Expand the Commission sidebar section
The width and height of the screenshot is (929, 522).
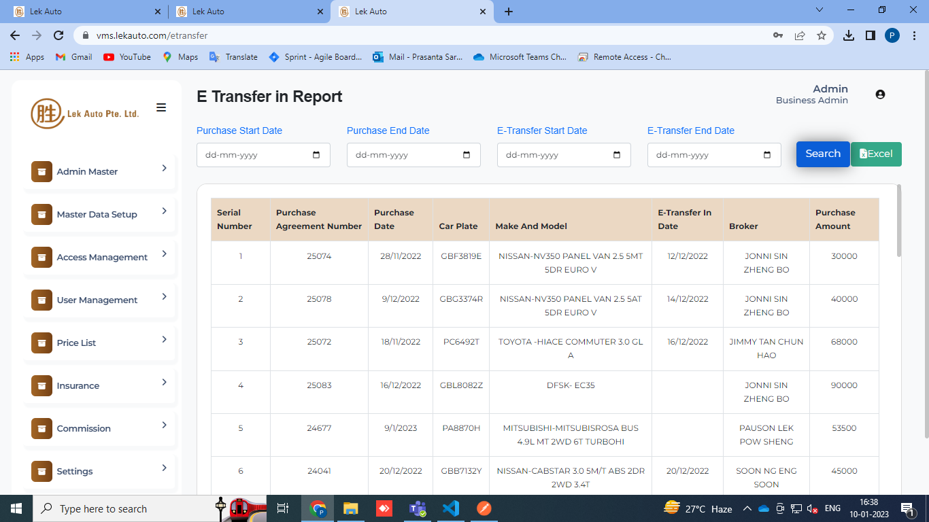164,425
